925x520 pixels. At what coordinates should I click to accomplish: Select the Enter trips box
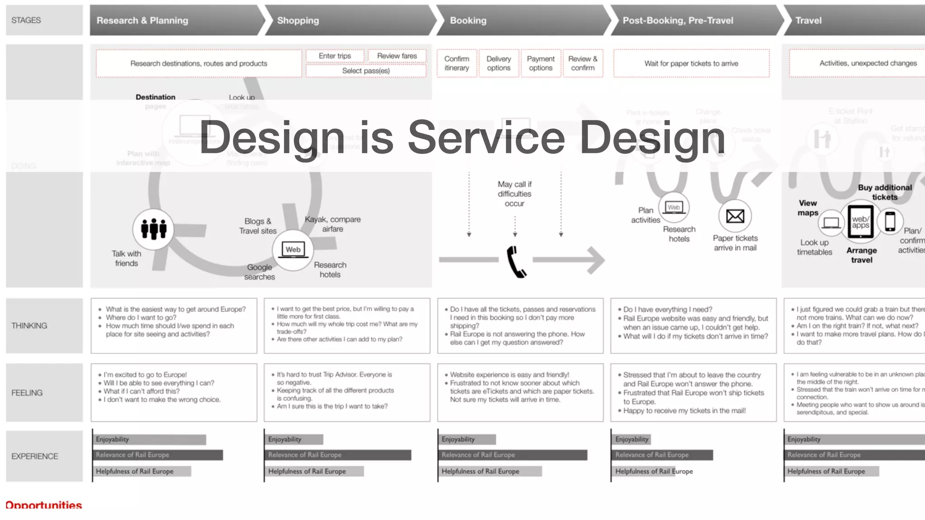tap(335, 56)
